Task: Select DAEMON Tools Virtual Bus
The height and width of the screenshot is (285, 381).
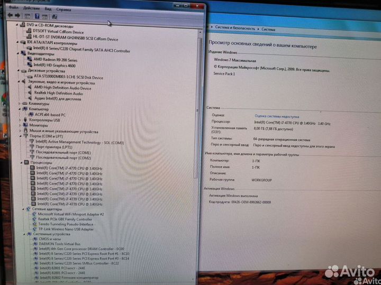Action: [x=59, y=244]
